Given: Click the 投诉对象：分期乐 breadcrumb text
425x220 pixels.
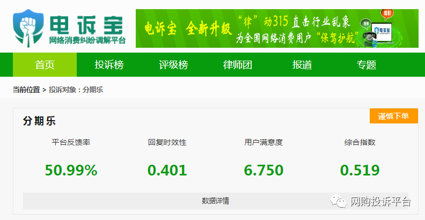Looking at the screenshot, I should click(x=76, y=90).
